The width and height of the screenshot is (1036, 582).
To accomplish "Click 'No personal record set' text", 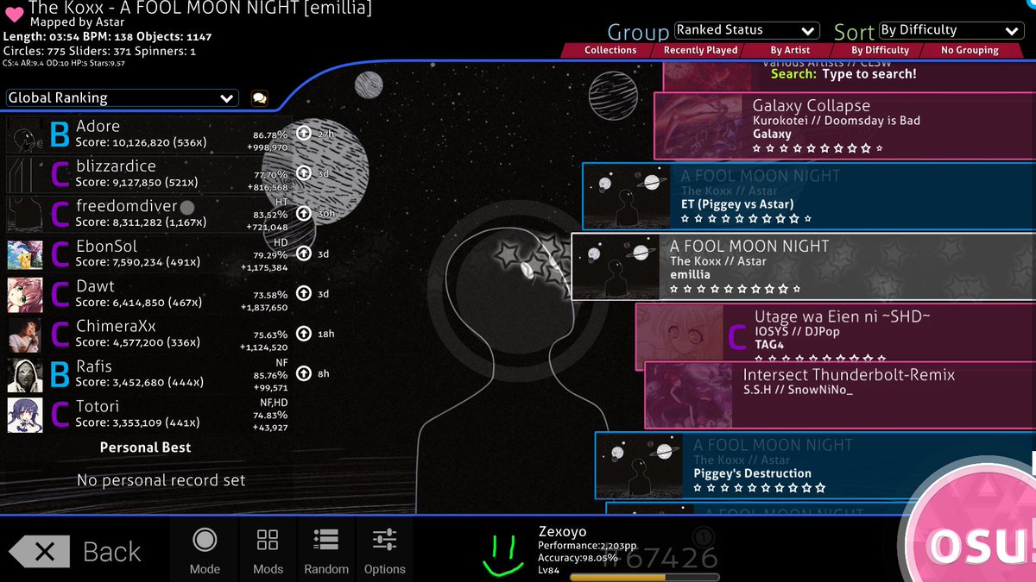I will tap(161, 480).
